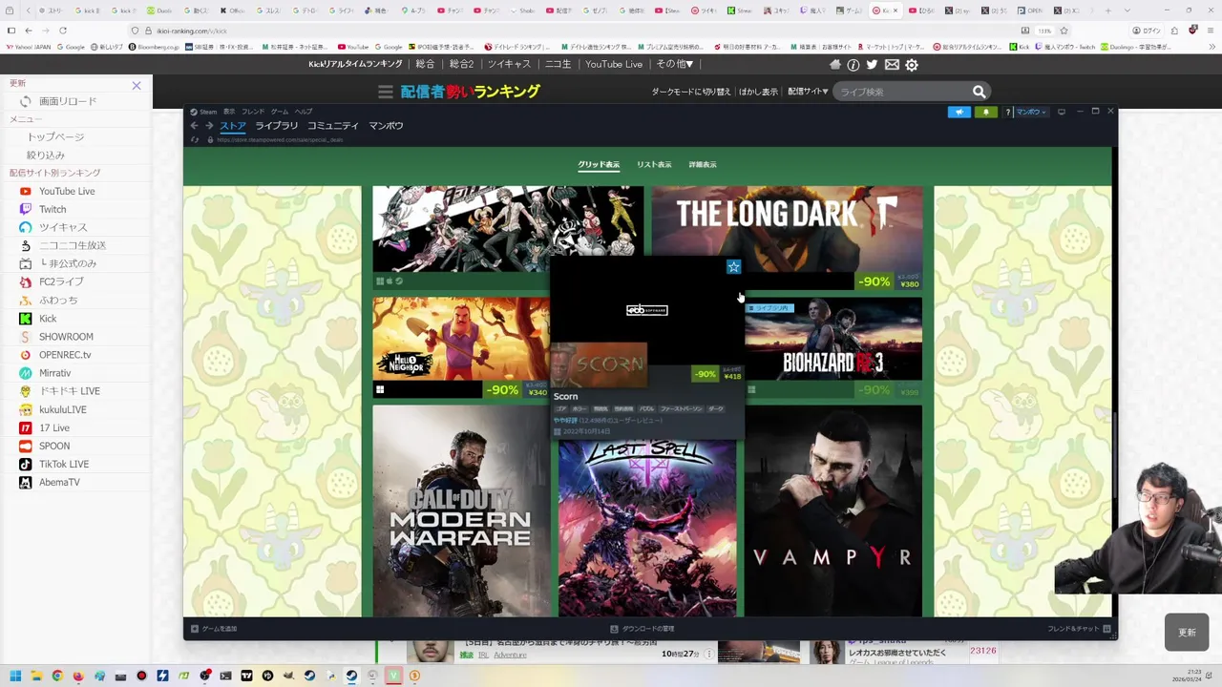Open the Steam ヘルプ menu
This screenshot has height=687, width=1222.
304,112
